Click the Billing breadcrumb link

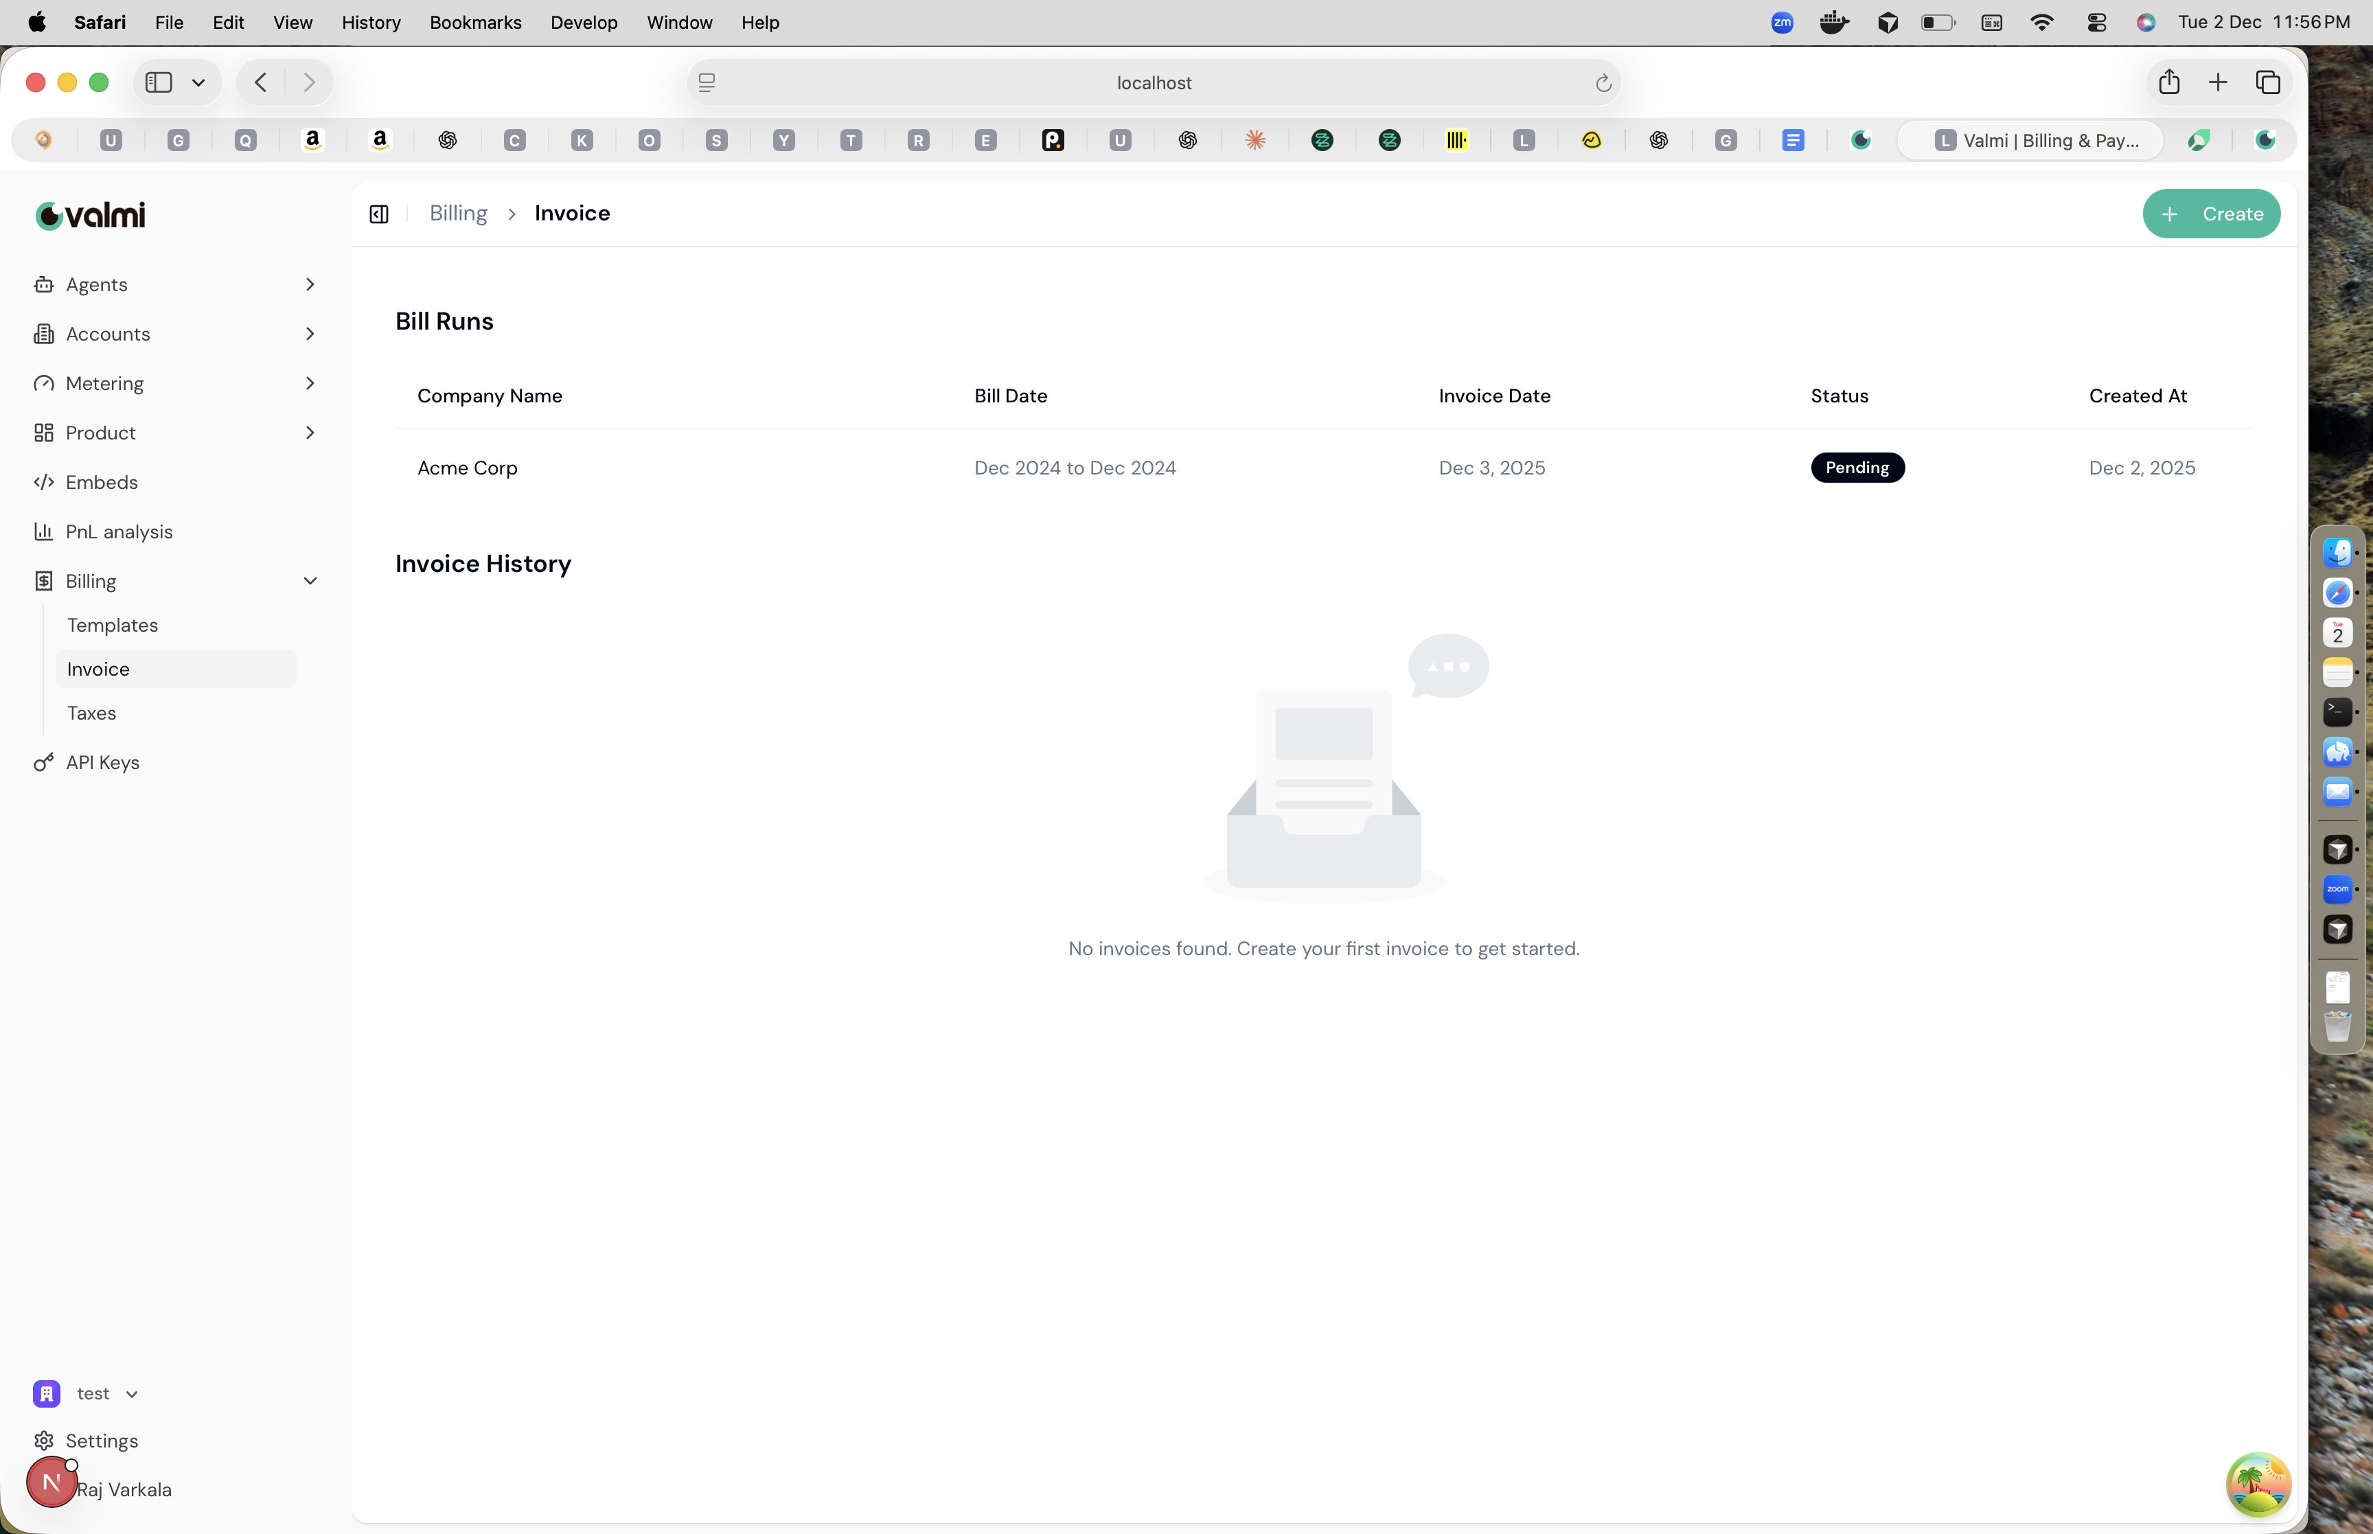click(458, 213)
